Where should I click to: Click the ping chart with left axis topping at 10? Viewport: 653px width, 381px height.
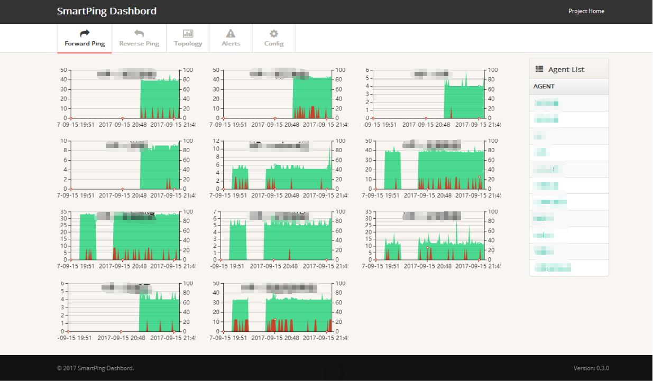tap(127, 169)
